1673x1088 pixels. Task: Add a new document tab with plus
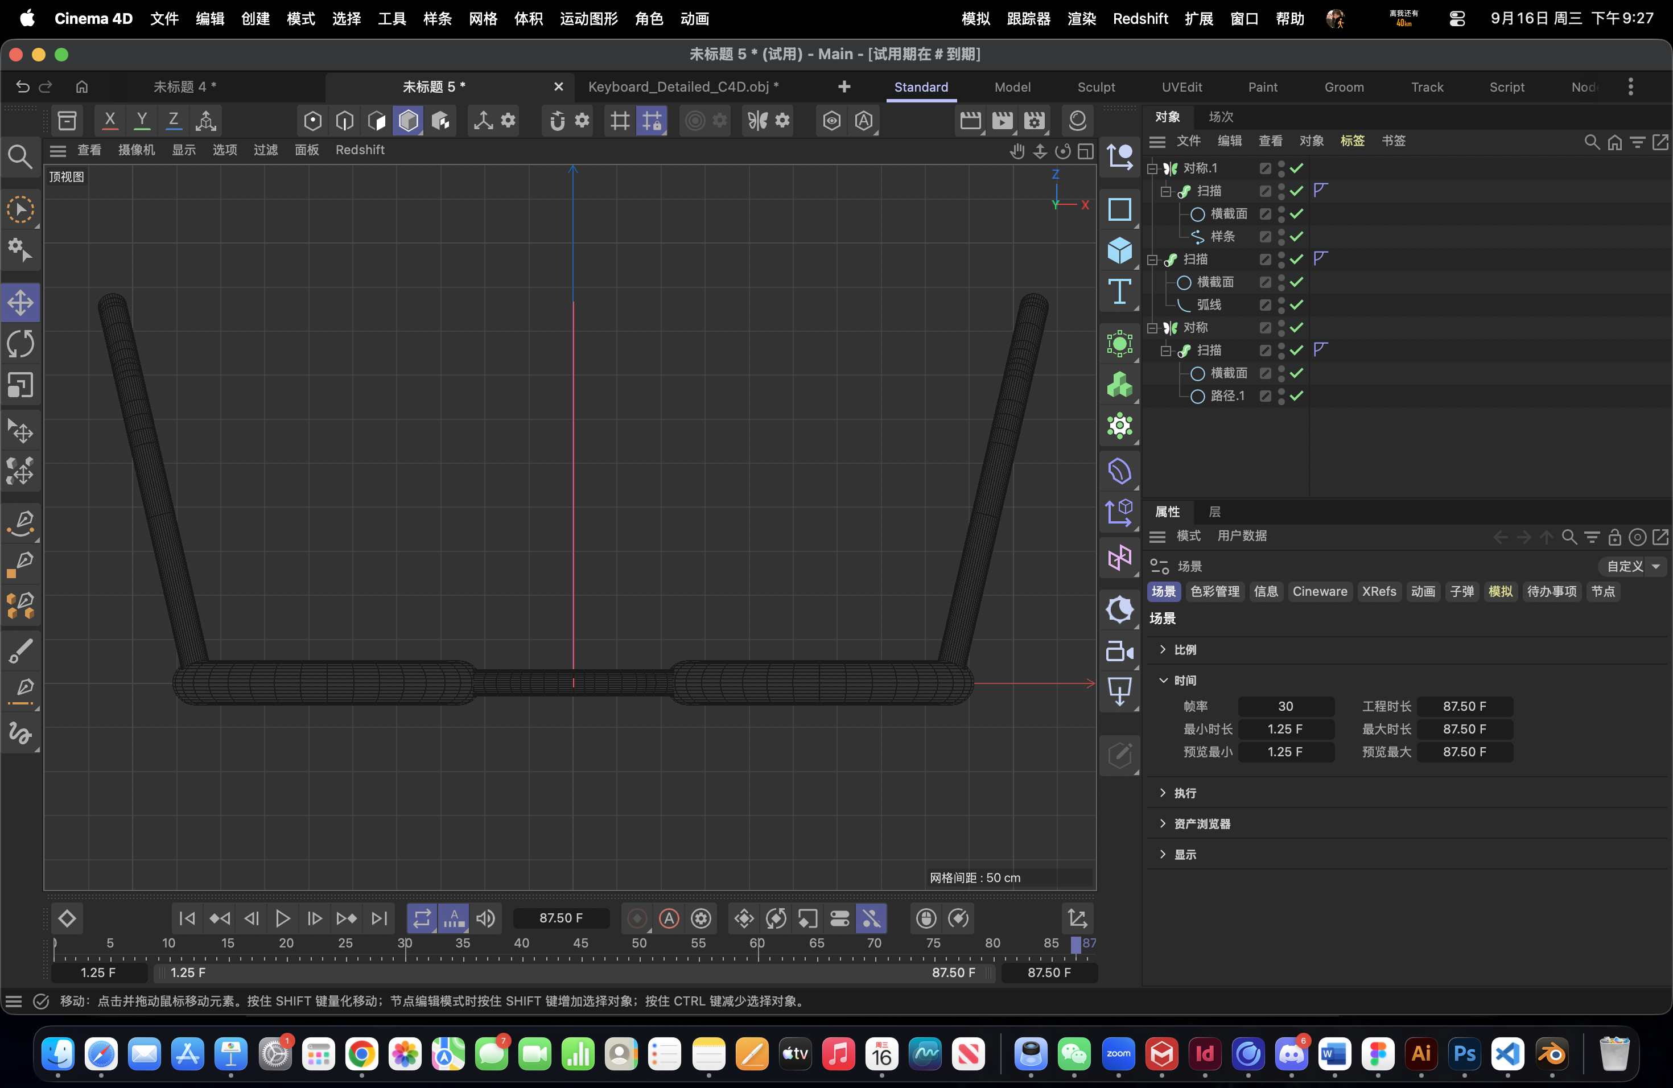click(844, 86)
